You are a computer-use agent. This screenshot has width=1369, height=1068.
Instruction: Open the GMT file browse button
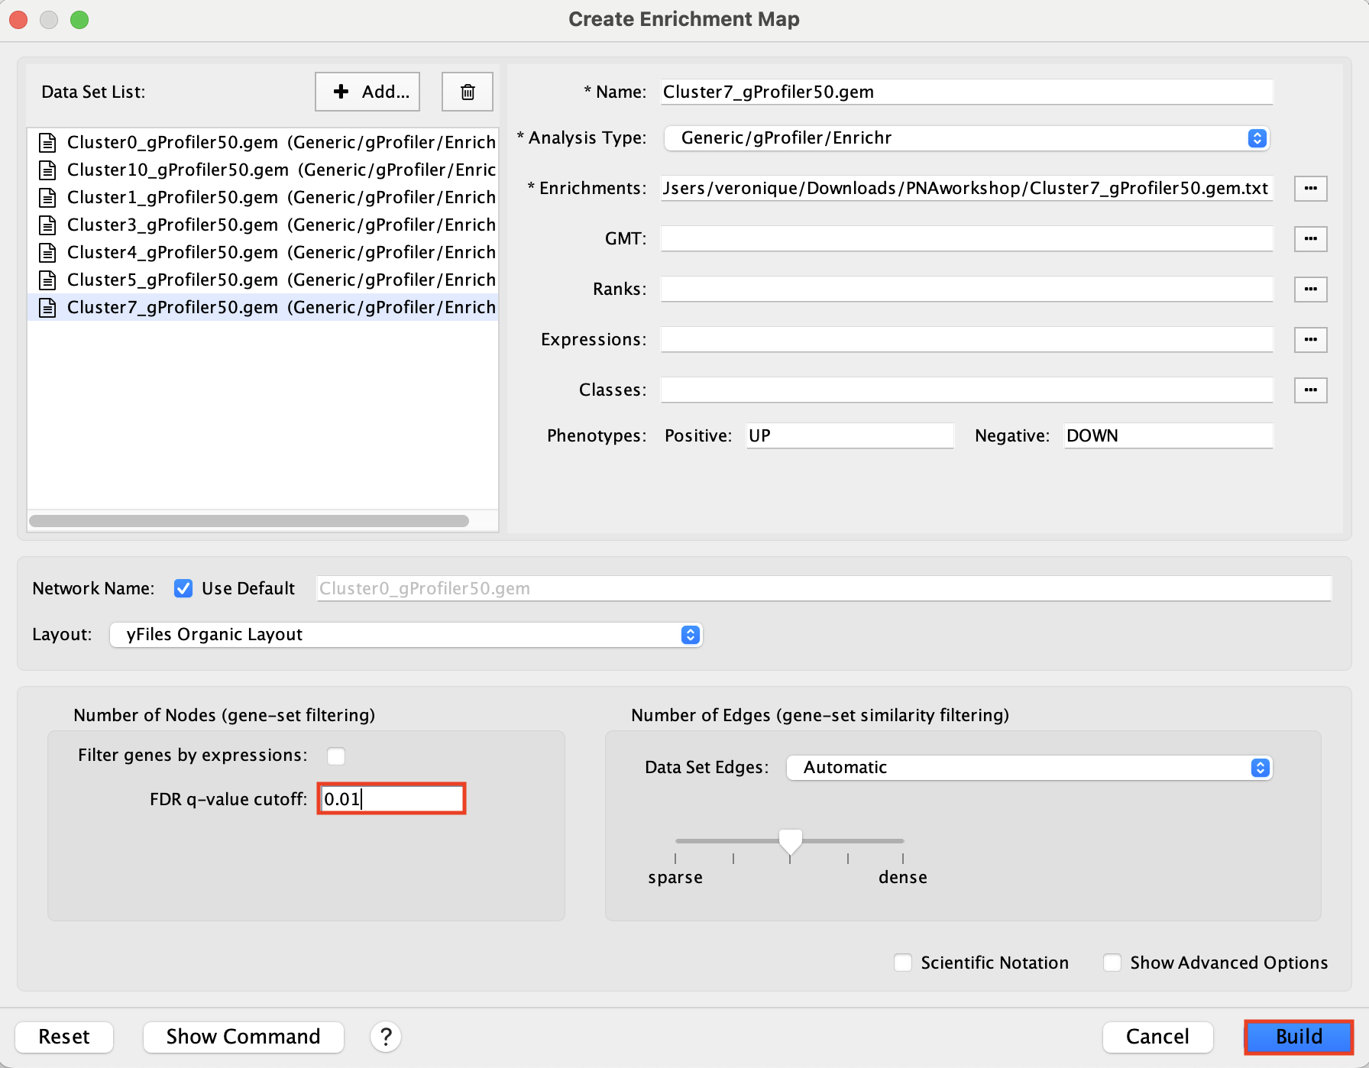click(1310, 239)
